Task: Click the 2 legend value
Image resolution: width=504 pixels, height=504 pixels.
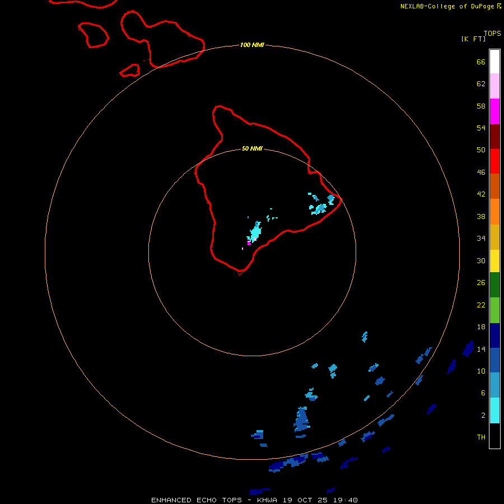Action: coord(483,416)
